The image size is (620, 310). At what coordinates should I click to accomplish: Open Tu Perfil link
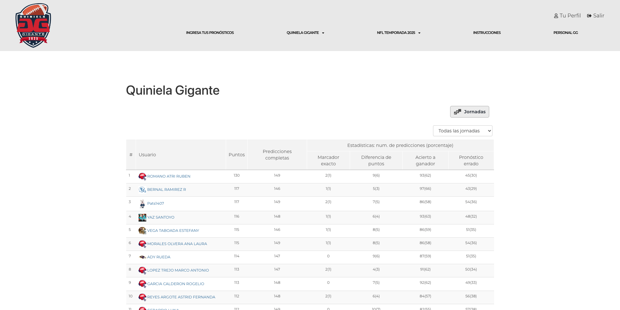[x=567, y=15]
